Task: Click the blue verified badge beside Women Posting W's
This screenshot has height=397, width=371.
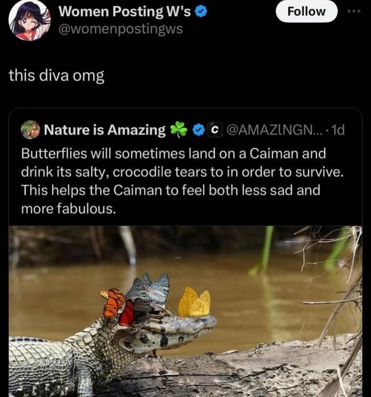Action: tap(202, 12)
